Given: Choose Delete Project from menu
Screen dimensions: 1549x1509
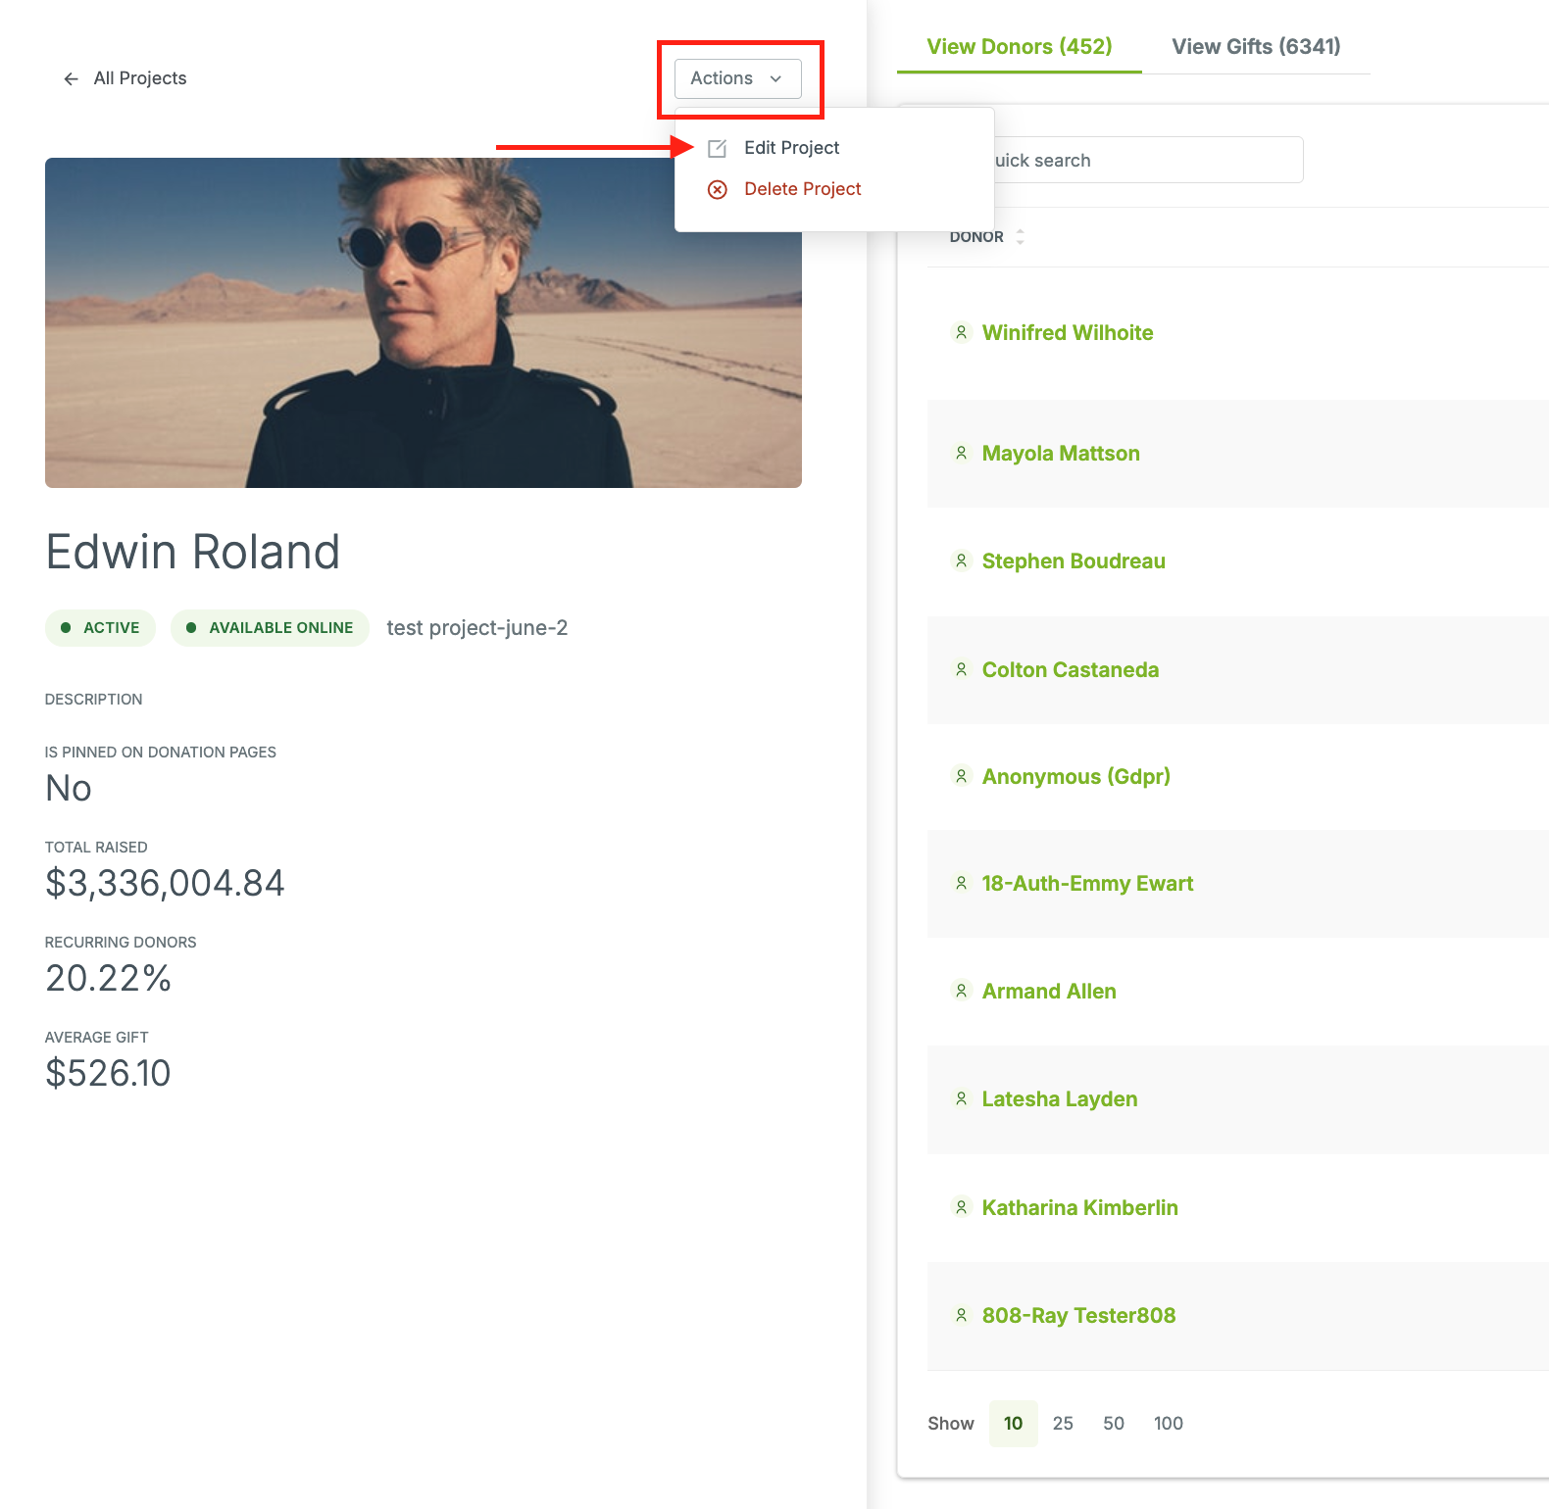Looking at the screenshot, I should pos(802,189).
